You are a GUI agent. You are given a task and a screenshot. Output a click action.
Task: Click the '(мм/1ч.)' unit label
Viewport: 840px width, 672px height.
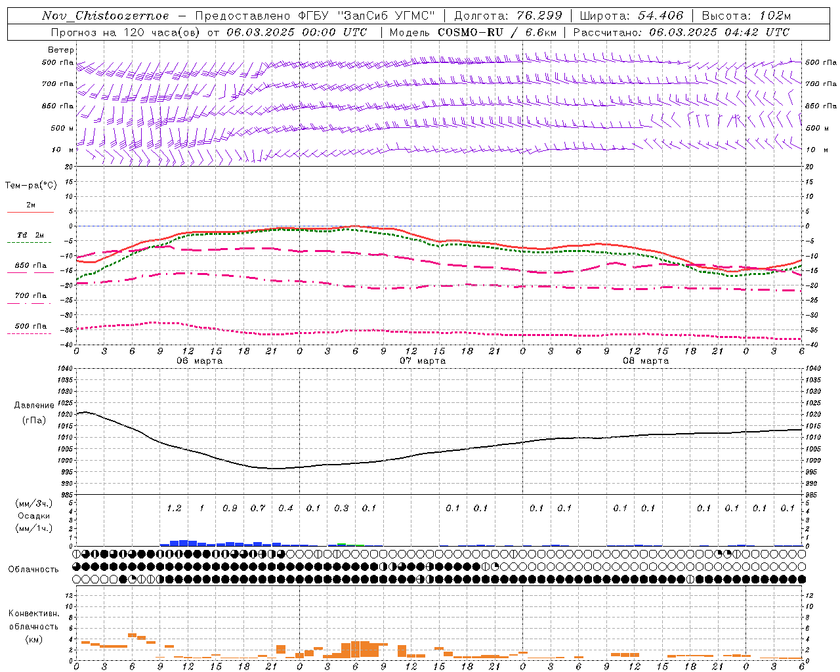[x=34, y=528]
